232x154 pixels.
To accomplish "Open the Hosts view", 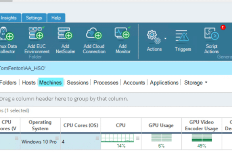I will (29, 83).
